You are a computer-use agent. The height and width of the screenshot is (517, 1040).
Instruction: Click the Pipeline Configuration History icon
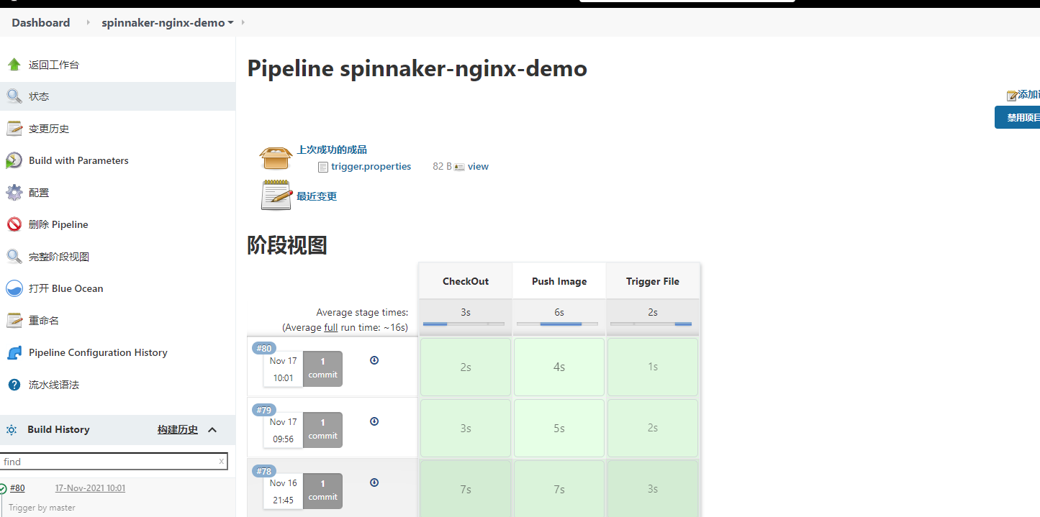tap(14, 352)
